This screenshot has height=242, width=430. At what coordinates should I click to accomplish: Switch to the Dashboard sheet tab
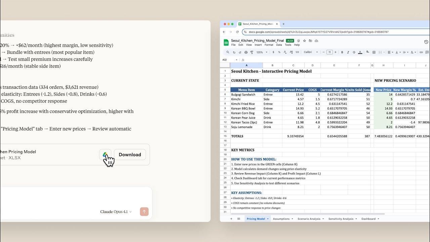pos(368,218)
